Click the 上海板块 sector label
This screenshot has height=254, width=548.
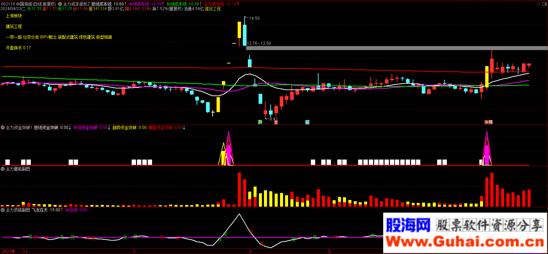[14, 16]
